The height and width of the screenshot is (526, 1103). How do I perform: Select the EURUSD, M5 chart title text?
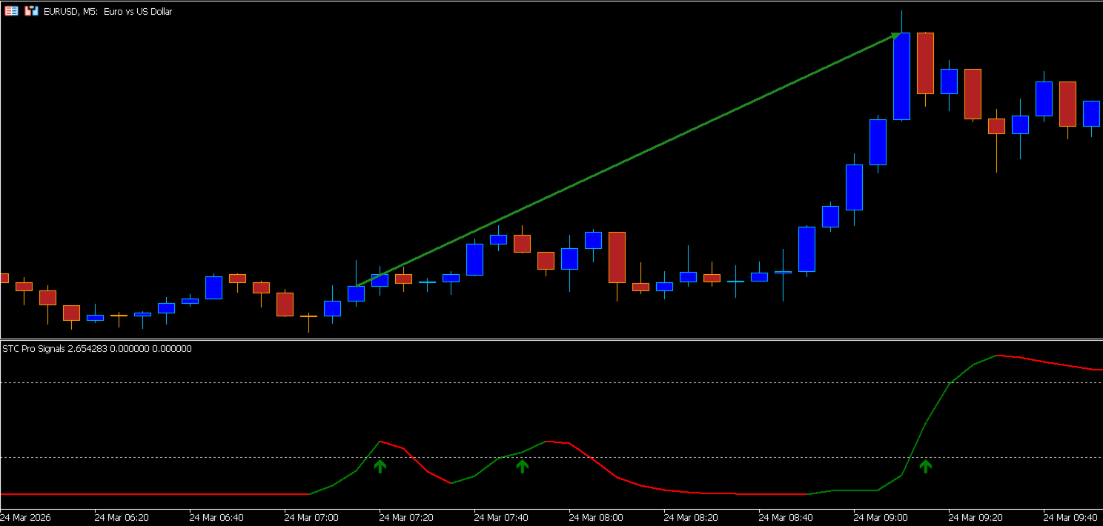tap(107, 12)
